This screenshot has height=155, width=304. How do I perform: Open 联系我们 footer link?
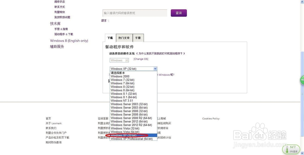coord(51,128)
